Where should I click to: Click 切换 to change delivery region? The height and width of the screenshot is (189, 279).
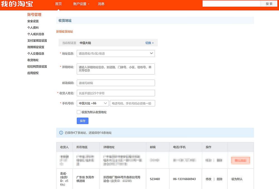pyautogui.click(x=150, y=43)
